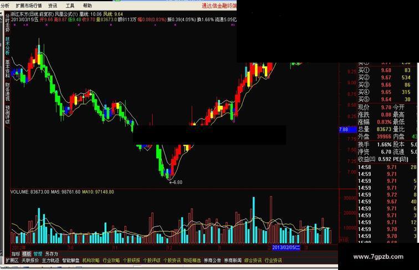Click the 换1.66% value in header

pyautogui.click(x=206, y=19)
